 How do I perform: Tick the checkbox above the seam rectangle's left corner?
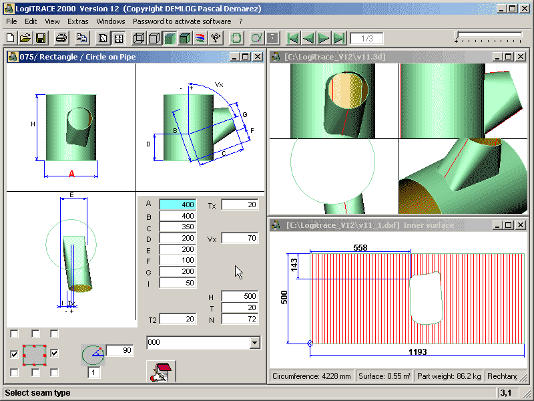tap(14, 333)
